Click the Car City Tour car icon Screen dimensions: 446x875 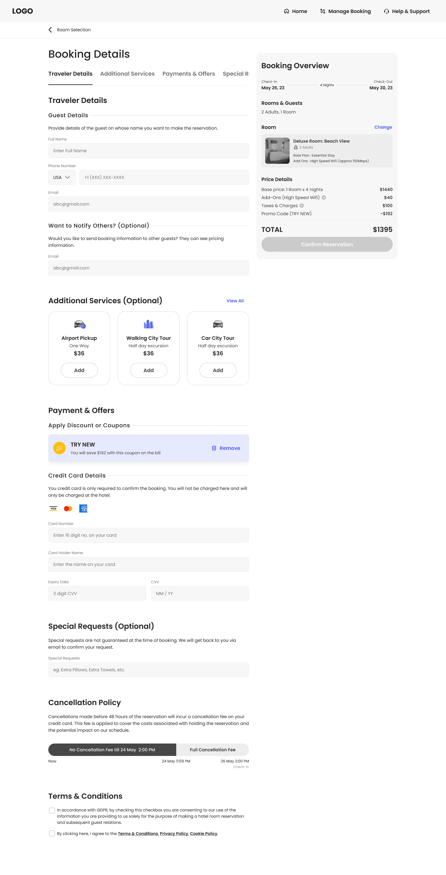click(x=218, y=324)
